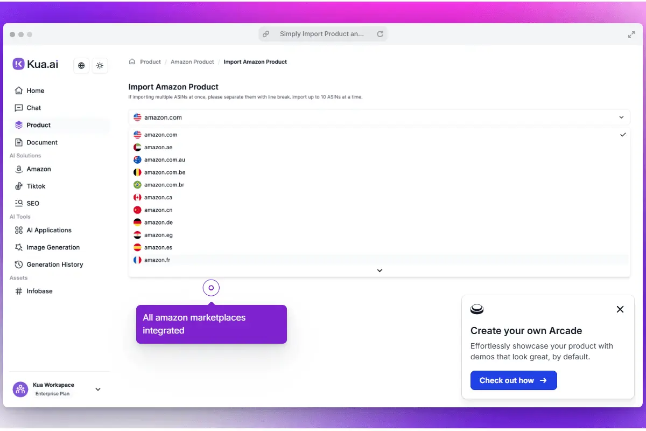Click Import Amazon Product breadcrumb
Viewport: 646px width, 431px height.
pyautogui.click(x=255, y=62)
